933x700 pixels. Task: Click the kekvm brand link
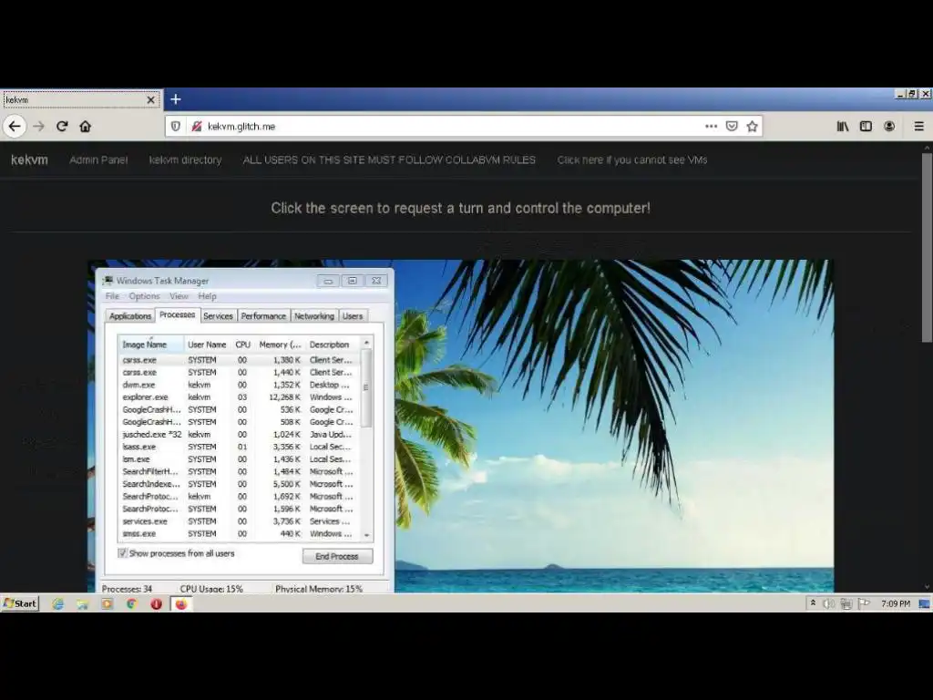(29, 160)
